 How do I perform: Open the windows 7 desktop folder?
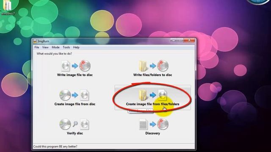[x=8, y=7]
